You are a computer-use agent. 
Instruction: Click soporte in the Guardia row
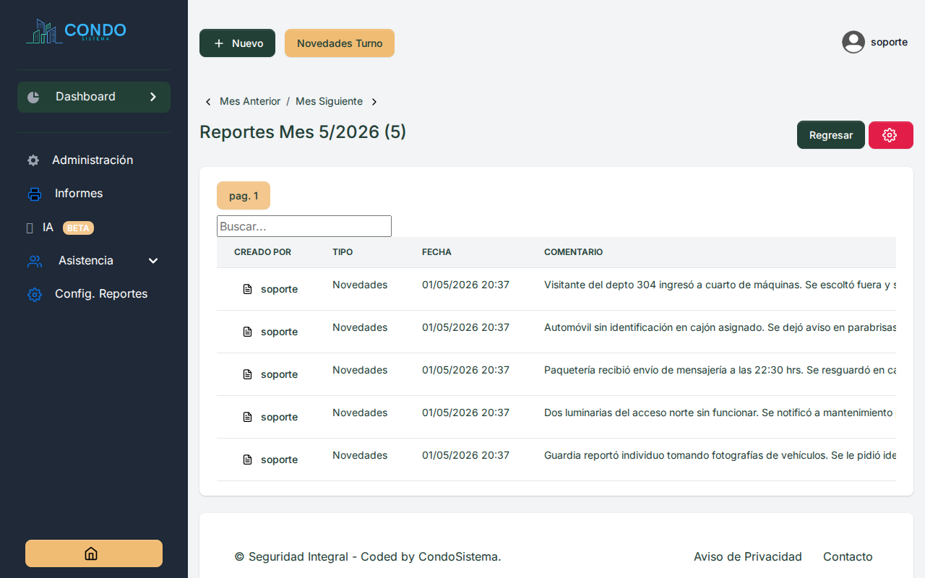[279, 460]
